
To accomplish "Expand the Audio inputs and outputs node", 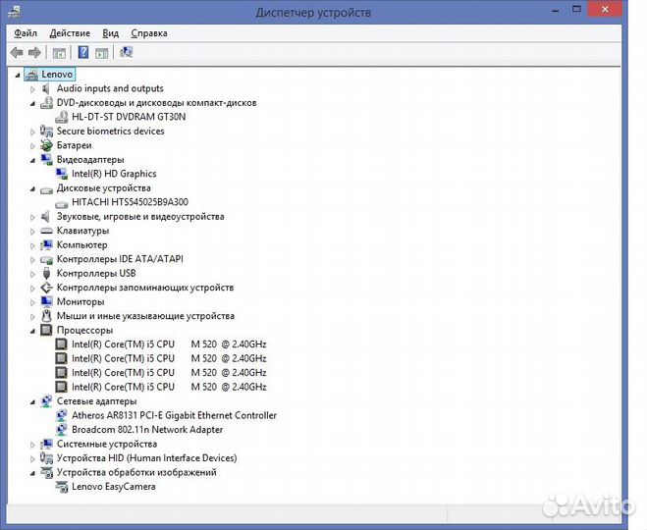I will tap(32, 89).
